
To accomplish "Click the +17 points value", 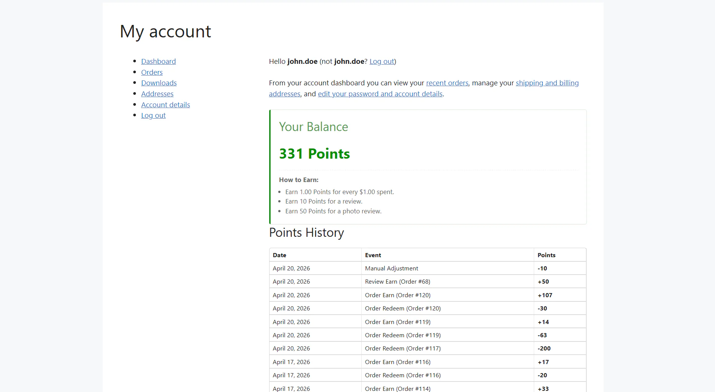I will (x=543, y=362).
